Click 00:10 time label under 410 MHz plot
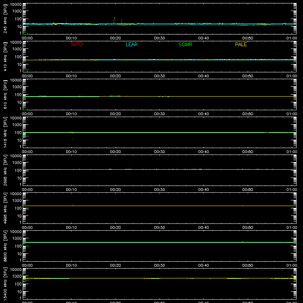This screenshot has height=303, width=303. tap(71, 76)
